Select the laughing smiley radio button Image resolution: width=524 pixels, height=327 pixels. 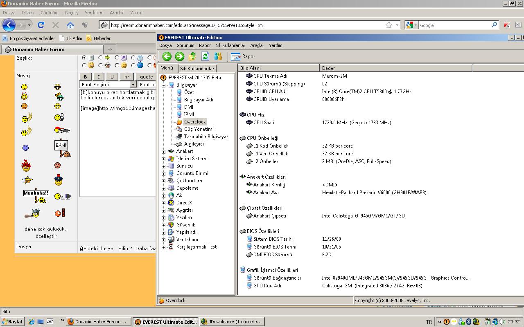[x=85, y=65]
